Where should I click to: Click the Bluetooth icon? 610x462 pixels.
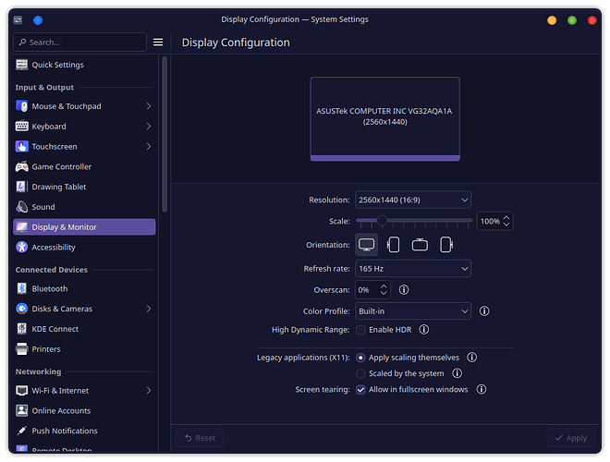(x=22, y=288)
